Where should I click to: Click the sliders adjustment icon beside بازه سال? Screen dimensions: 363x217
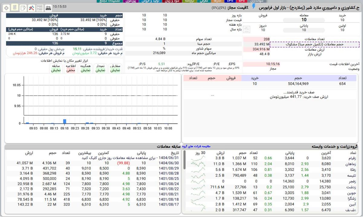point(247,30)
